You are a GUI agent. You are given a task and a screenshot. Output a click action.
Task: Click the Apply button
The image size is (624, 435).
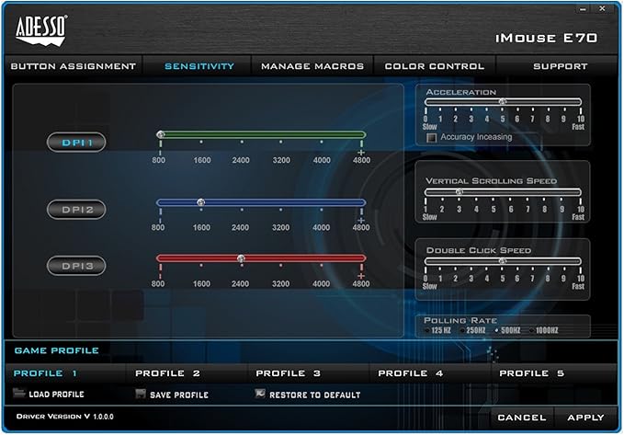pyautogui.click(x=585, y=418)
